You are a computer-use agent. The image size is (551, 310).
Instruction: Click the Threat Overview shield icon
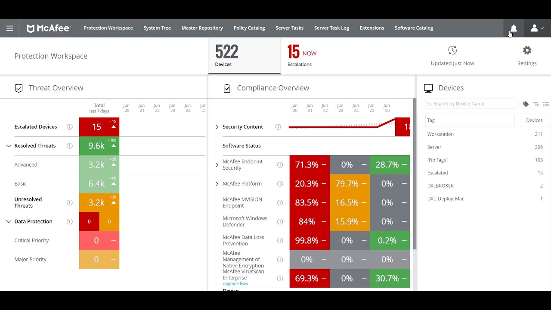point(19,88)
